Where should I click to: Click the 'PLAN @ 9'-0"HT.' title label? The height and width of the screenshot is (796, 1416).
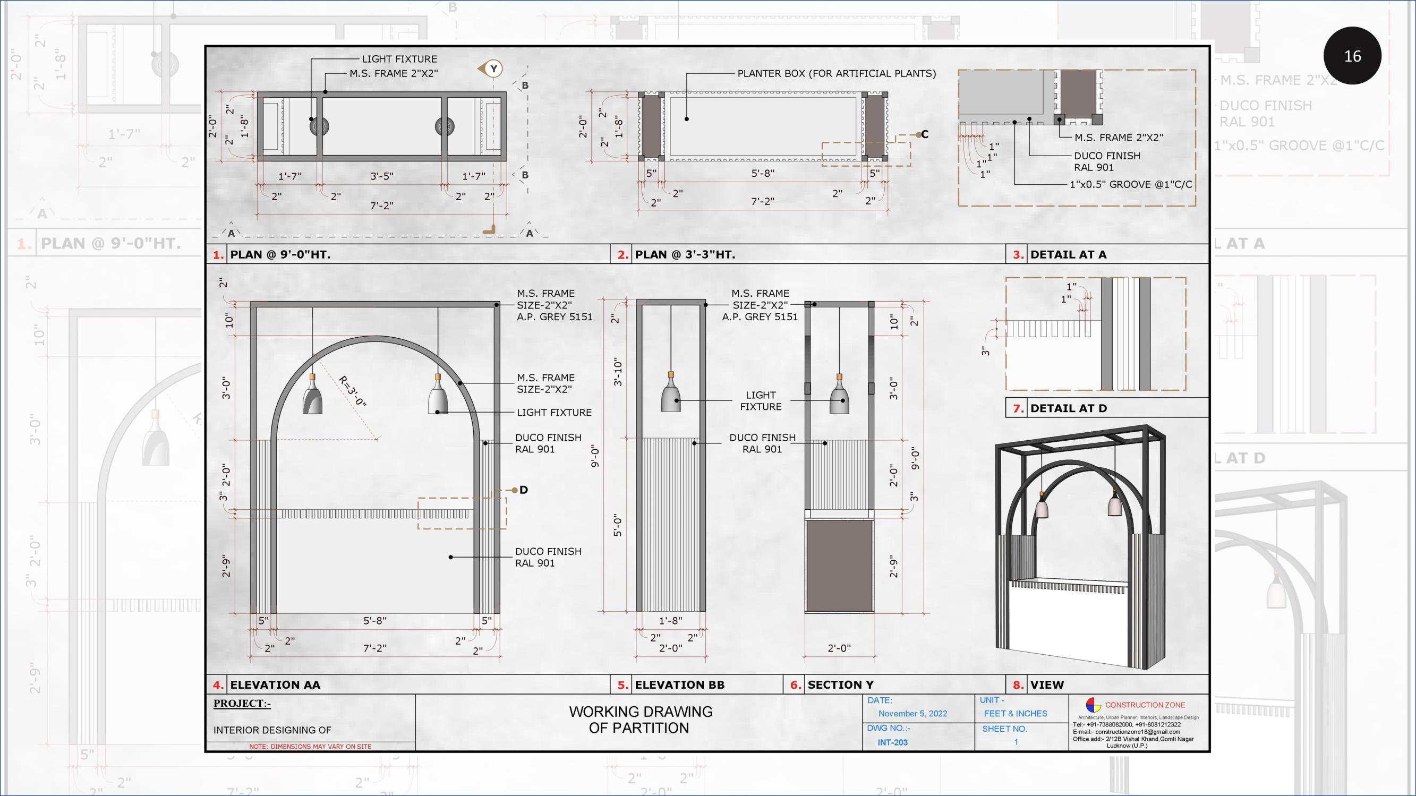(280, 254)
